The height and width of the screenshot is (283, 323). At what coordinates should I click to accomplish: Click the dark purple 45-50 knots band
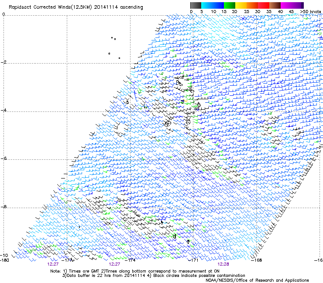[298, 5]
